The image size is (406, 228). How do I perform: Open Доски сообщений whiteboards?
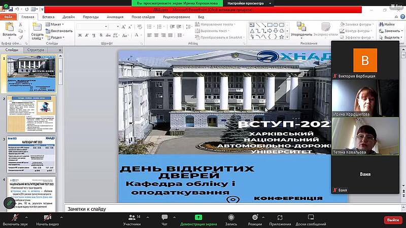point(311,220)
